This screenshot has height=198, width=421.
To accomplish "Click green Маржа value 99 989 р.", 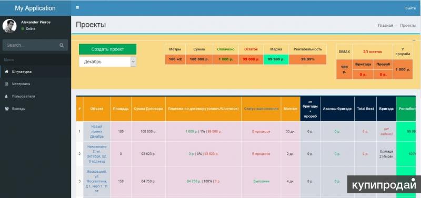I will pos(276,59).
